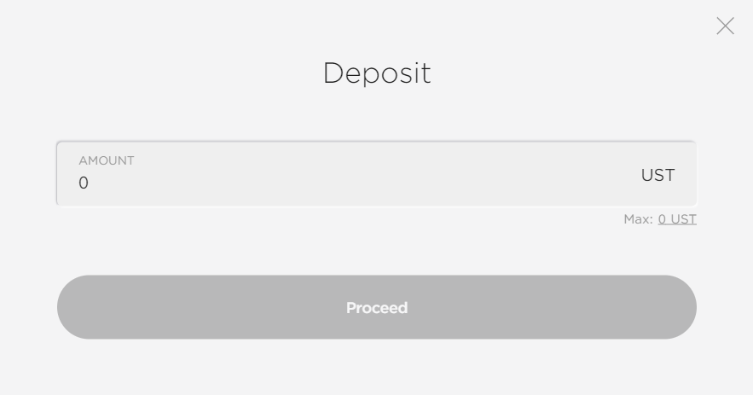The image size is (753, 395).
Task: Click the Amount input field
Action: 377,173
